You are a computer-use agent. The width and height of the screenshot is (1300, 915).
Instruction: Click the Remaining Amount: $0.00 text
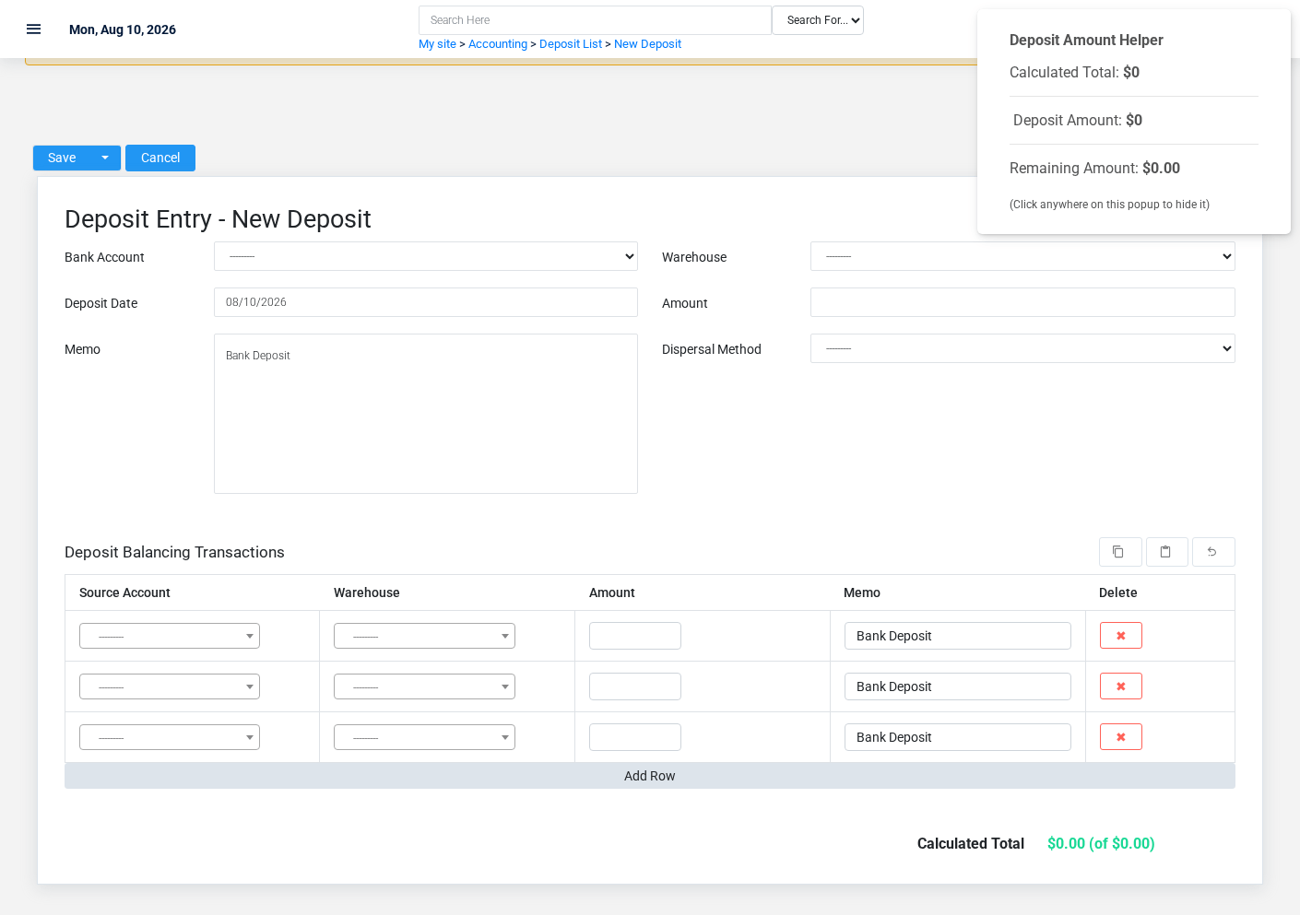pos(1094,168)
